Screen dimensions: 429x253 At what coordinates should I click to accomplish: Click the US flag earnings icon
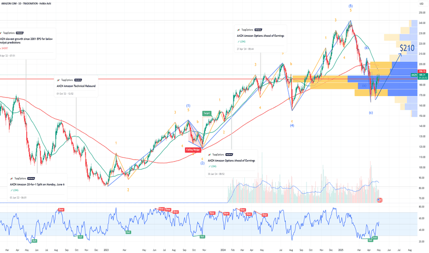[x=379, y=200]
